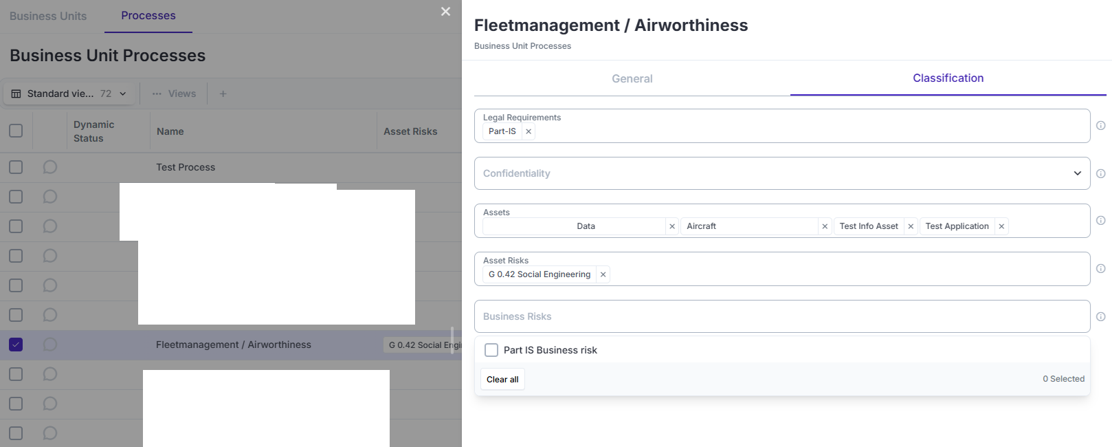This screenshot has width=1112, height=447.
Task: Check the Part IS Business risk option
Action: pos(491,350)
